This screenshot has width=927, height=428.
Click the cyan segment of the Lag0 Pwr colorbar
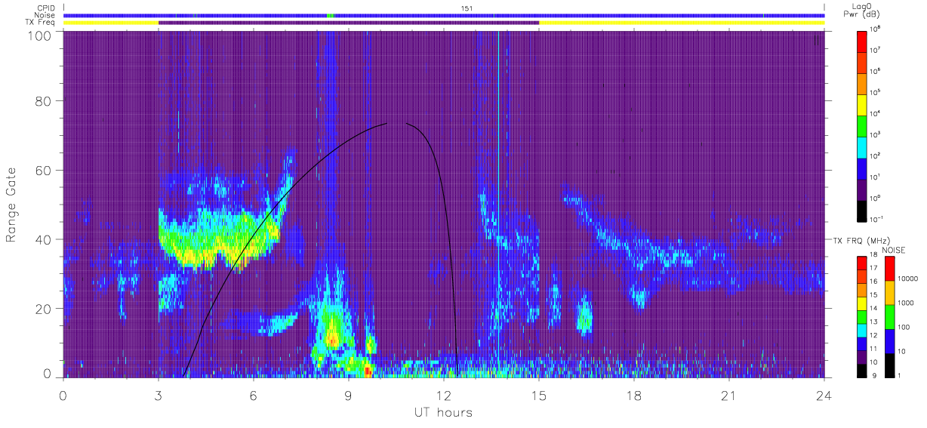coord(863,146)
